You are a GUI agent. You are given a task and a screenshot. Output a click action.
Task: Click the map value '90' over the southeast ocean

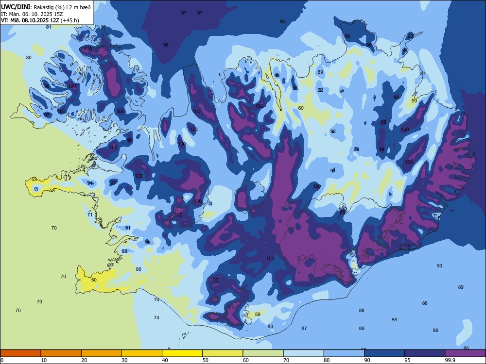439,265
